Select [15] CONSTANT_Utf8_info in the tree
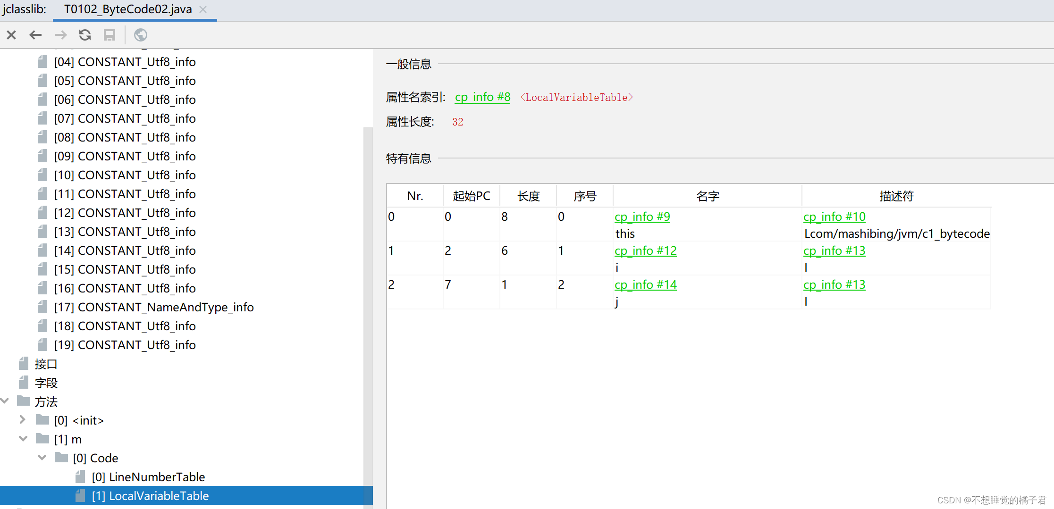This screenshot has width=1054, height=509. click(125, 269)
